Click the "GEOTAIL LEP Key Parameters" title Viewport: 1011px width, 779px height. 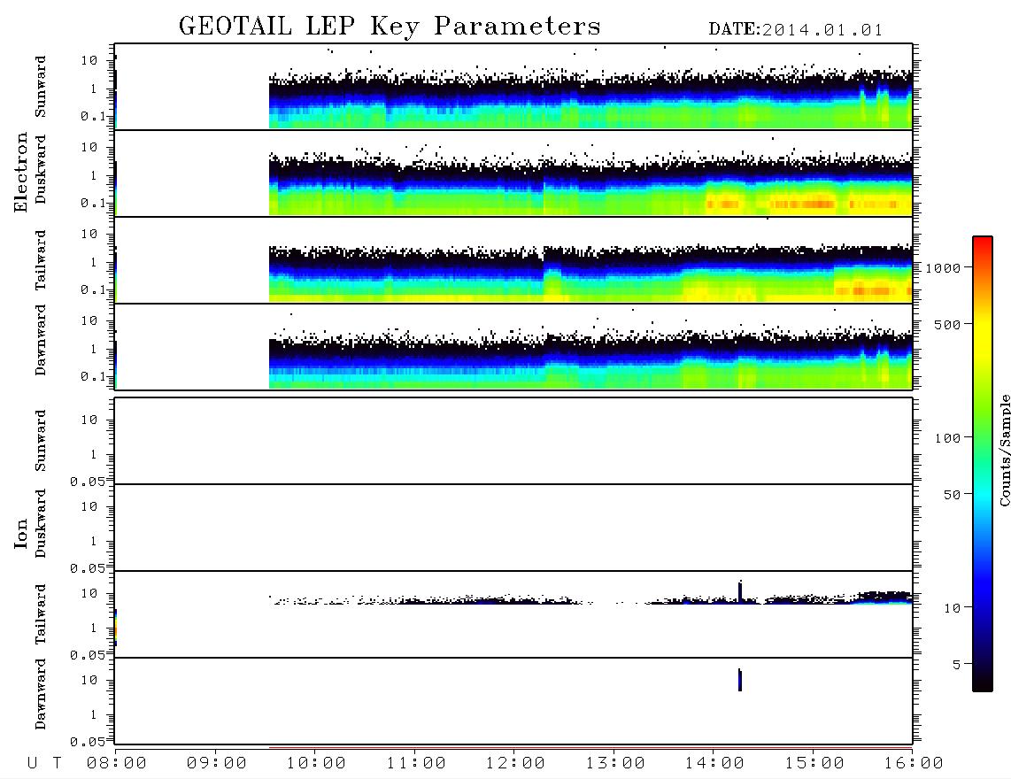pyautogui.click(x=390, y=27)
